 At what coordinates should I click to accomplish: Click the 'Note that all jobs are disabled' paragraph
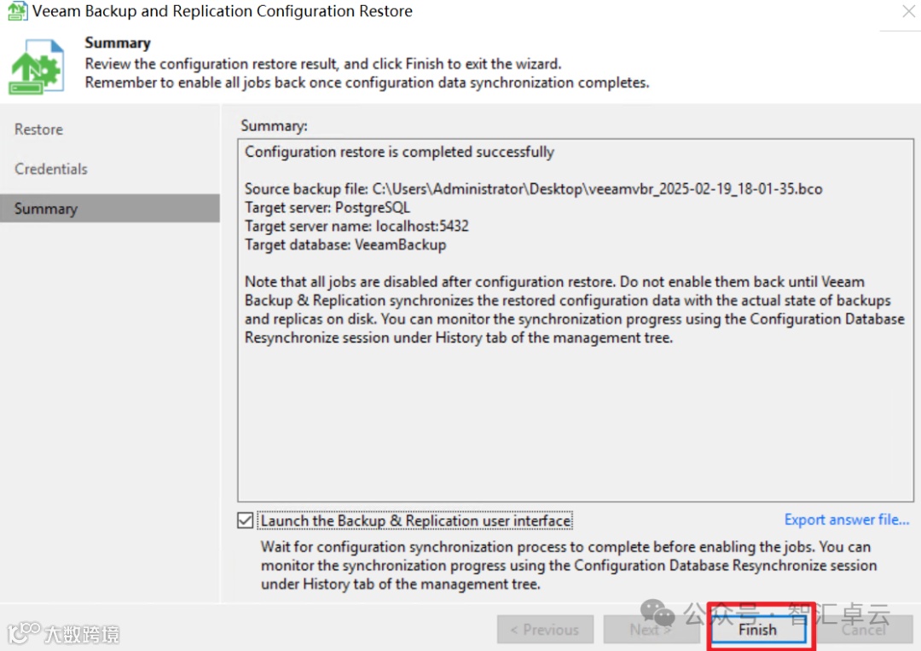point(575,310)
